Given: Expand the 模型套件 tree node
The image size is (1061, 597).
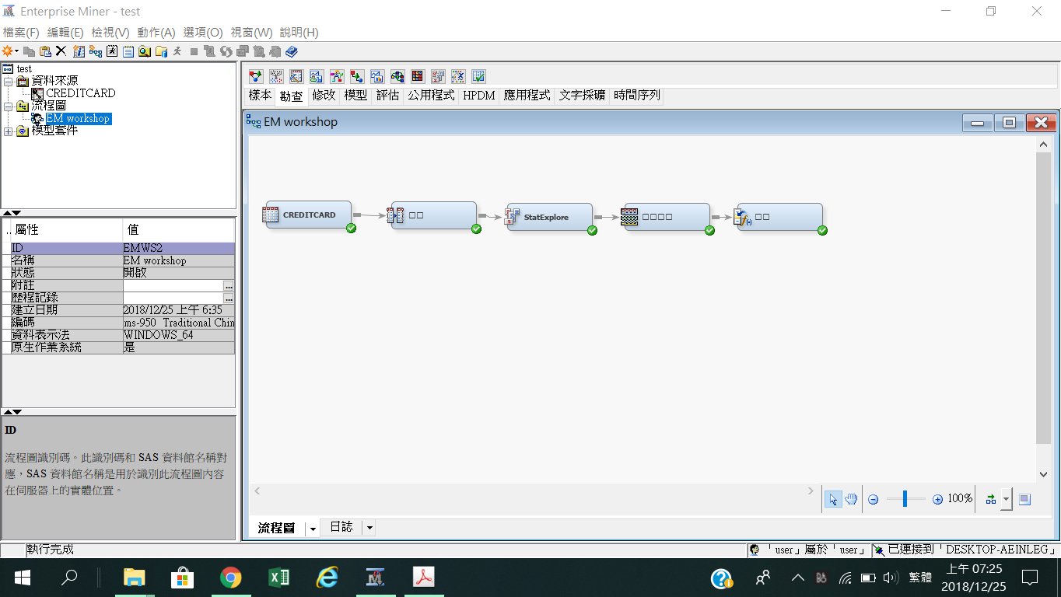Looking at the screenshot, I should tap(8, 131).
